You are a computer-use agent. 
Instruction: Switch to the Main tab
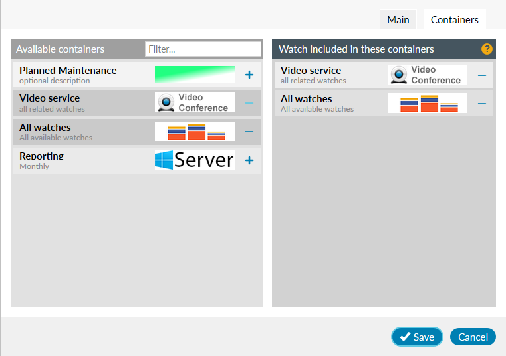pyautogui.click(x=398, y=19)
